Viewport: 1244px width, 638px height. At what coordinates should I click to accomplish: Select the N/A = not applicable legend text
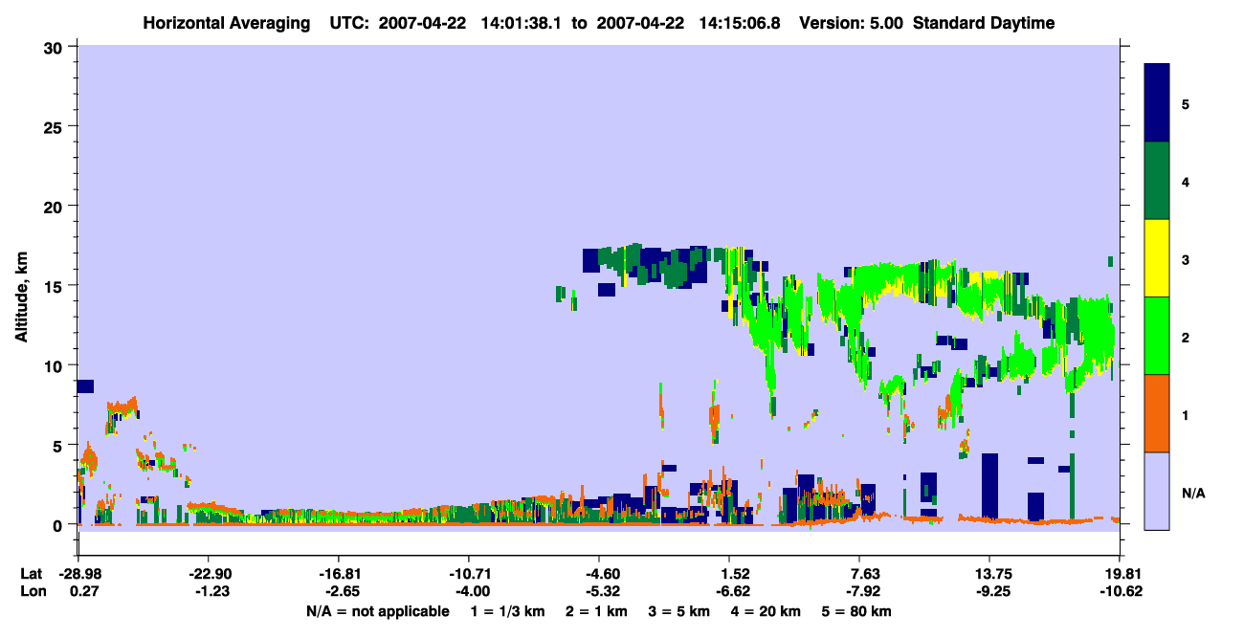click(377, 611)
